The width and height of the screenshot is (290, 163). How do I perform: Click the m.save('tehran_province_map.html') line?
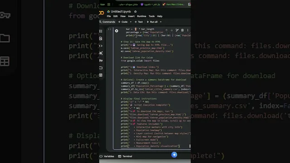tap(142, 48)
